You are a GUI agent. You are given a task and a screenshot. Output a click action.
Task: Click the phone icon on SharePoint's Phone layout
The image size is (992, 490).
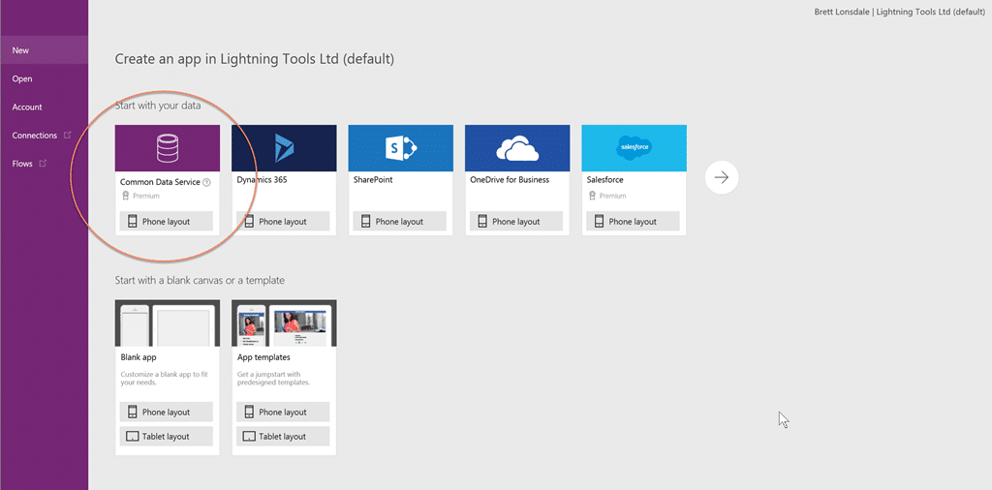[365, 222]
